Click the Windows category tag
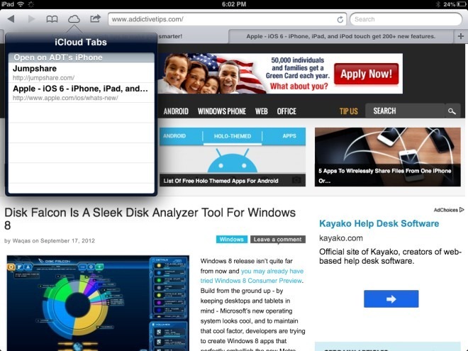The height and width of the screenshot is (351, 468). [232, 240]
